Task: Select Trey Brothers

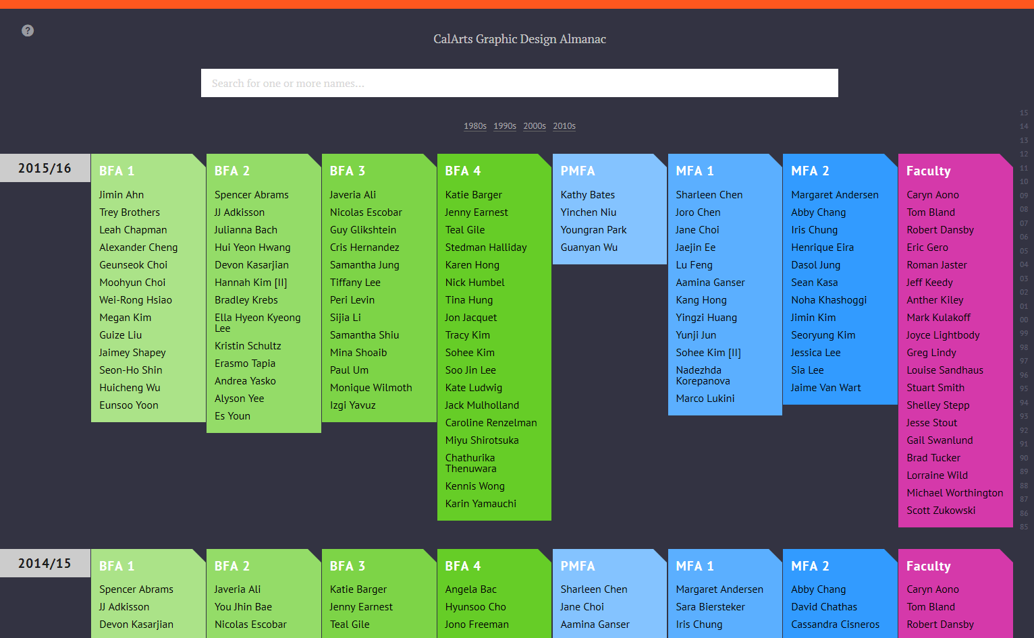Action: click(x=130, y=212)
